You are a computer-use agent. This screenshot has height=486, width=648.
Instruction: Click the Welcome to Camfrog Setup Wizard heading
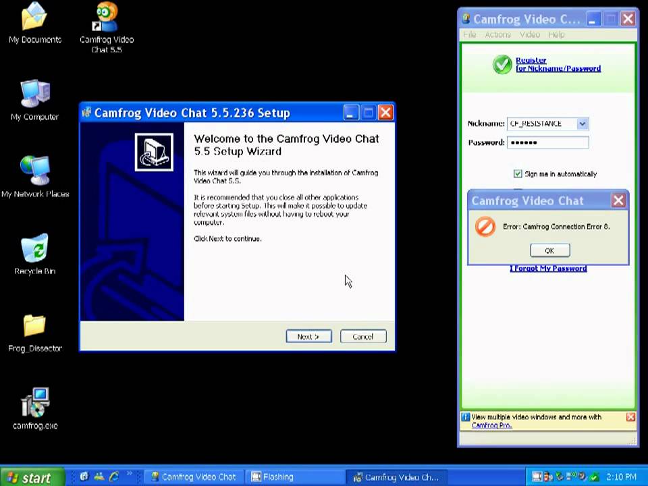click(286, 145)
